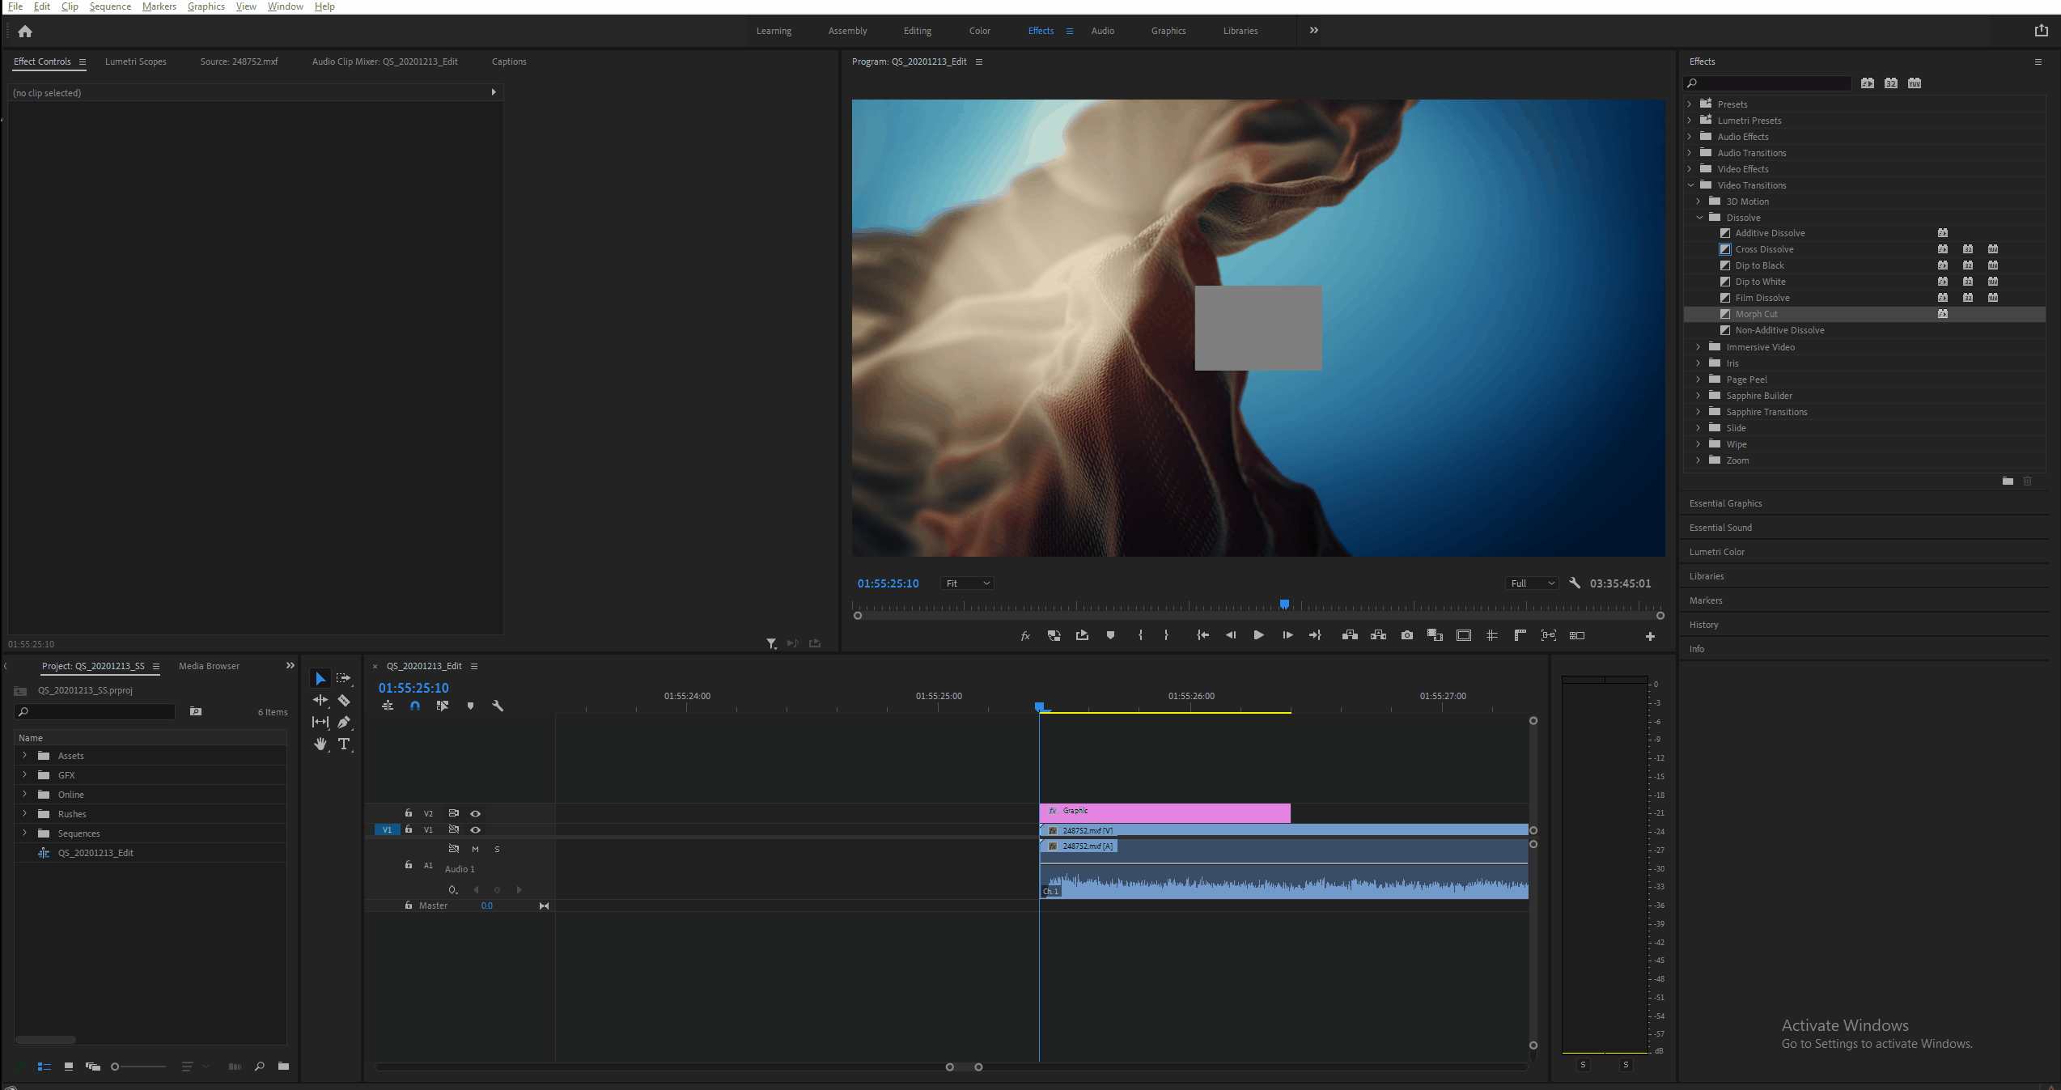Select the Type tool
2061x1090 pixels.
click(x=344, y=744)
